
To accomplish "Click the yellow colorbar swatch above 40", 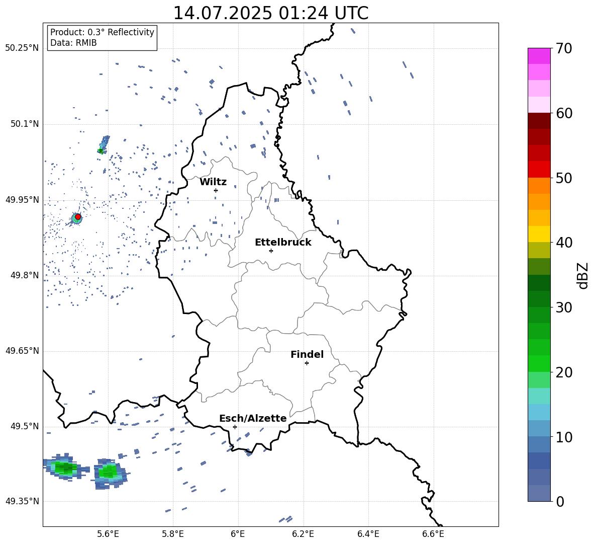I will coord(539,234).
